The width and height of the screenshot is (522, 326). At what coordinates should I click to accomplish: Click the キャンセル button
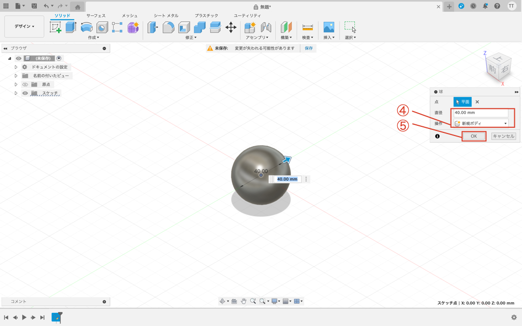point(504,136)
